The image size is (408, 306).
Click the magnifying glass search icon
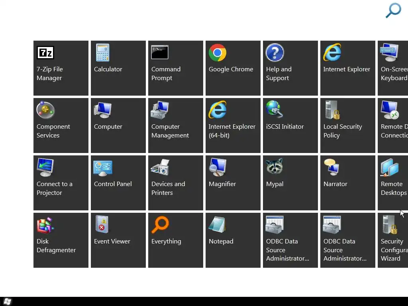tap(393, 10)
